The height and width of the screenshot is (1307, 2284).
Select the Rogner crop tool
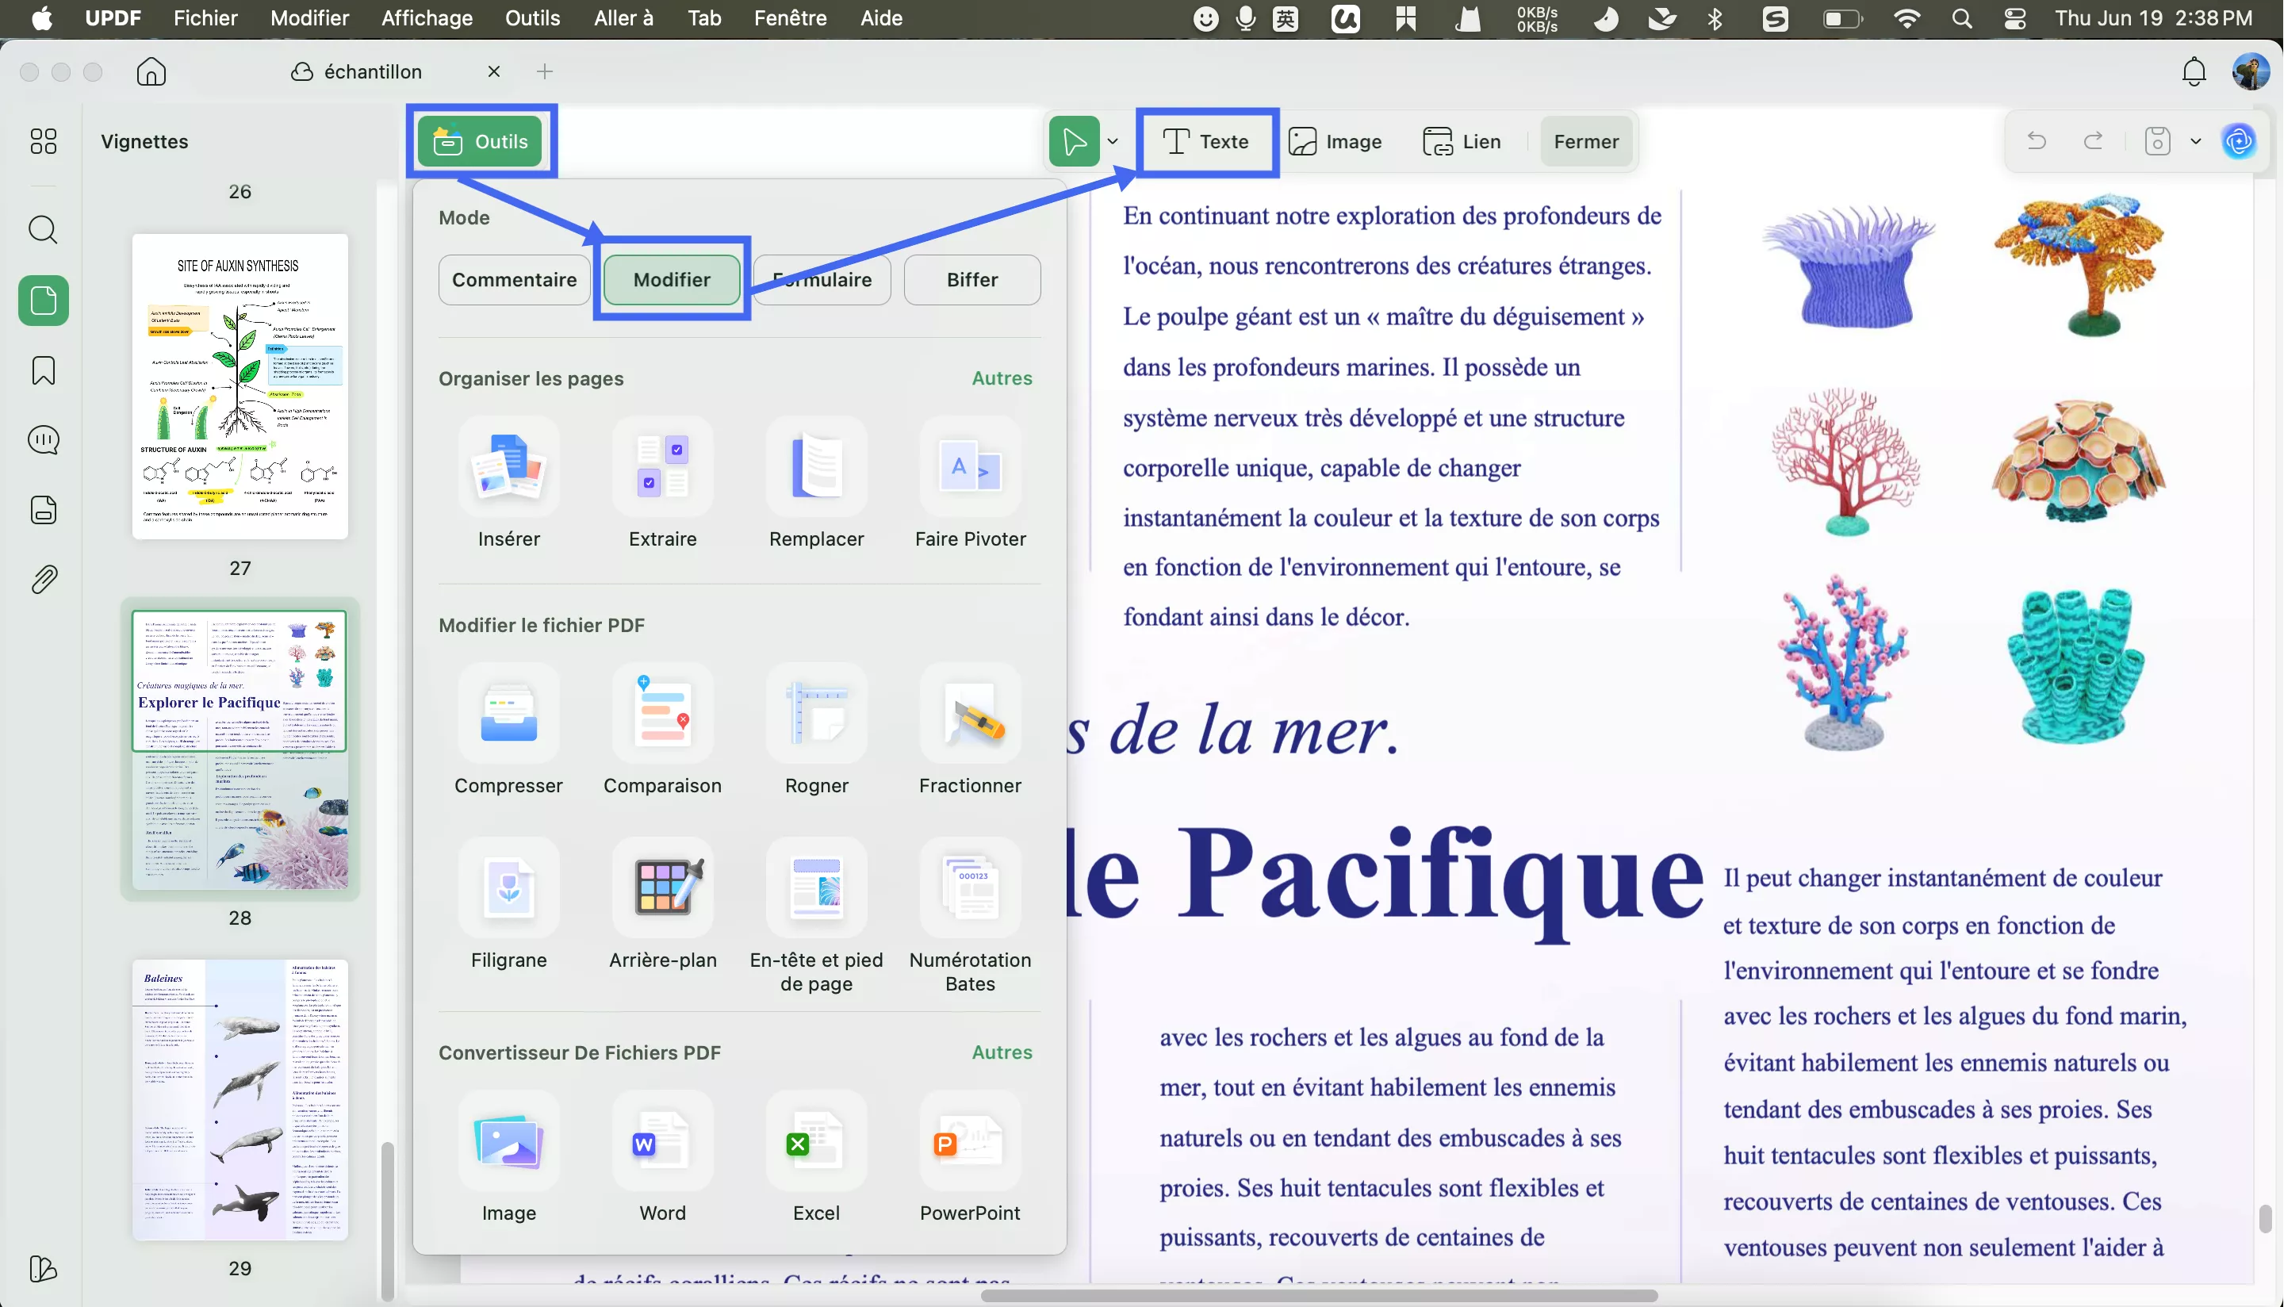pyautogui.click(x=816, y=715)
